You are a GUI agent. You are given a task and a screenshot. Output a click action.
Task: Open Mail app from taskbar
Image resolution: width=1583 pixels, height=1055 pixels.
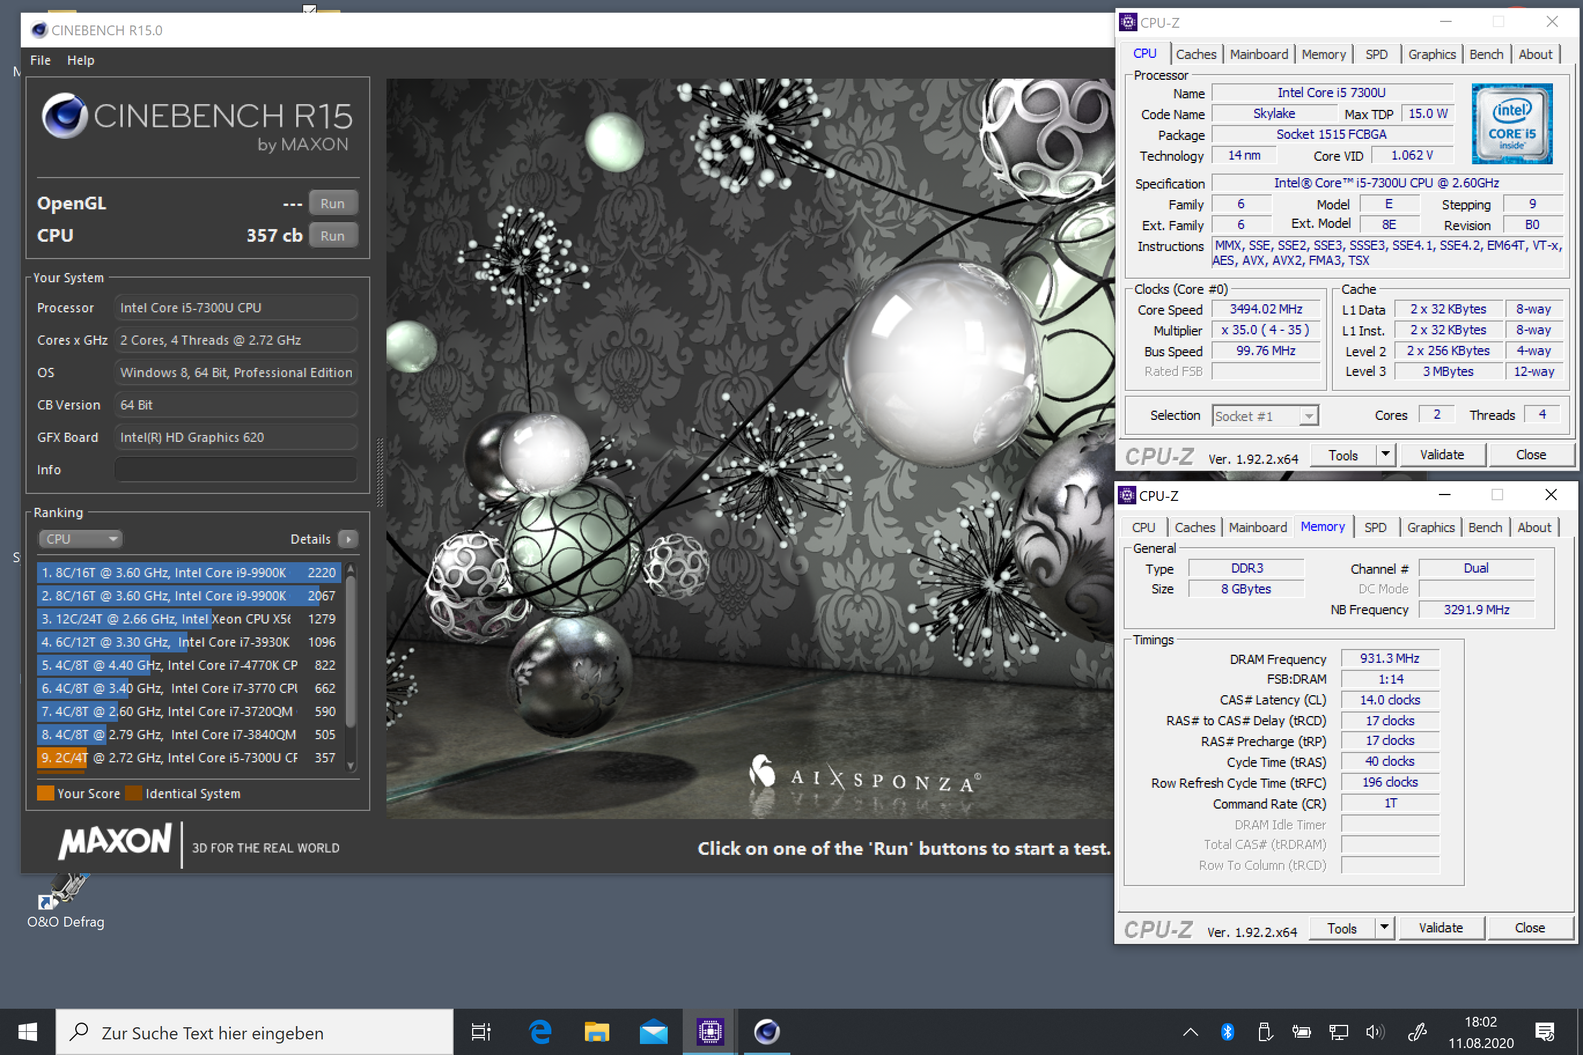653,1031
